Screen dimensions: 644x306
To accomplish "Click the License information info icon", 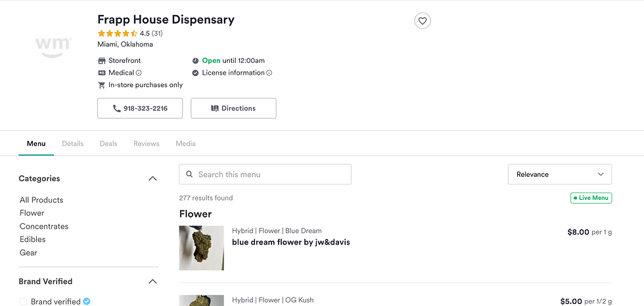I will (269, 73).
